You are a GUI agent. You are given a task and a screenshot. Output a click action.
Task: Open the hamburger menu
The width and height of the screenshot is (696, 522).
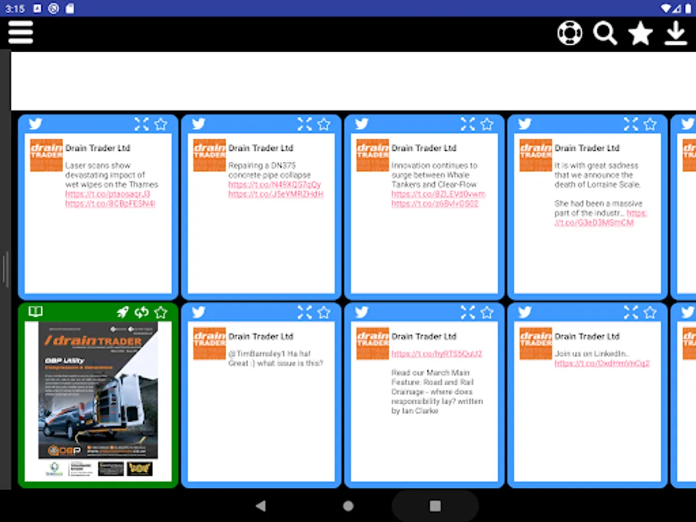click(x=21, y=32)
